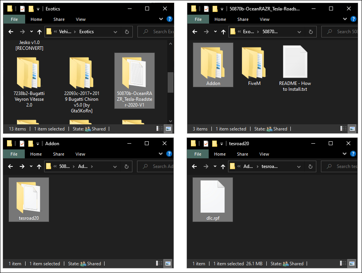The image size is (362, 273).
Task: Refresh the Exotics folder view
Action: point(127,32)
